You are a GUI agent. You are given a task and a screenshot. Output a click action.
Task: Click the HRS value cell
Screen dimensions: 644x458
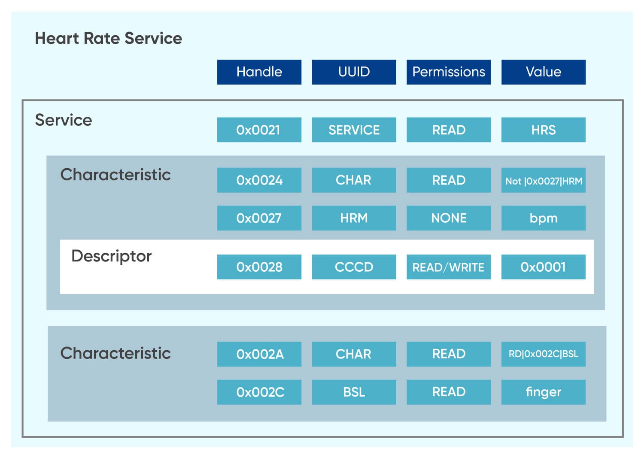coord(543,130)
